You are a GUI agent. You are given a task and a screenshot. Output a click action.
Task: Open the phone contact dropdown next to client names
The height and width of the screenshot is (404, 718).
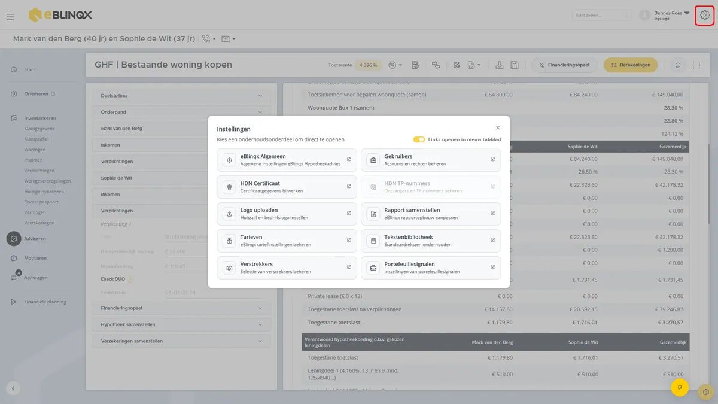(x=209, y=39)
